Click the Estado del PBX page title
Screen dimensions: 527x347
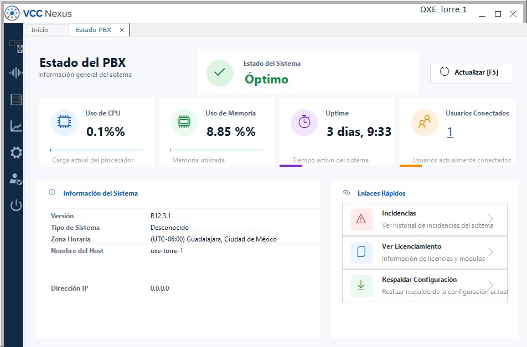82,62
